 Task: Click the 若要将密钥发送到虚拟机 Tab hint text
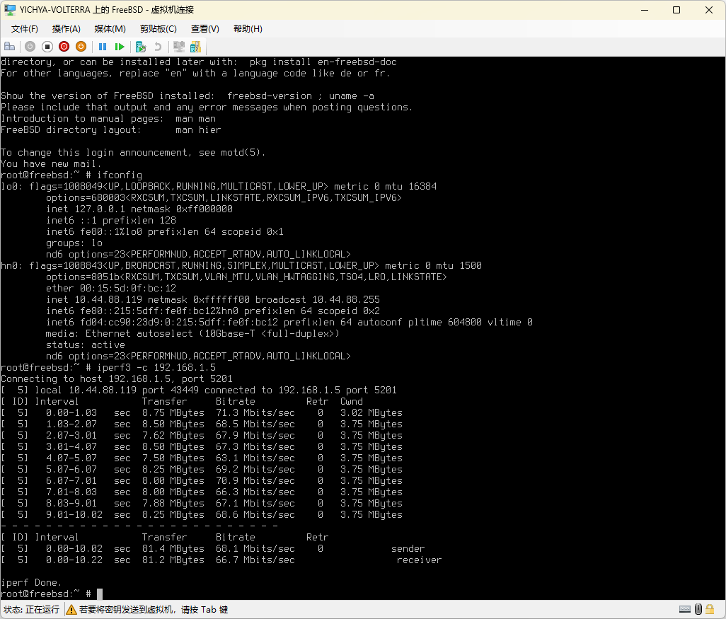(x=154, y=610)
